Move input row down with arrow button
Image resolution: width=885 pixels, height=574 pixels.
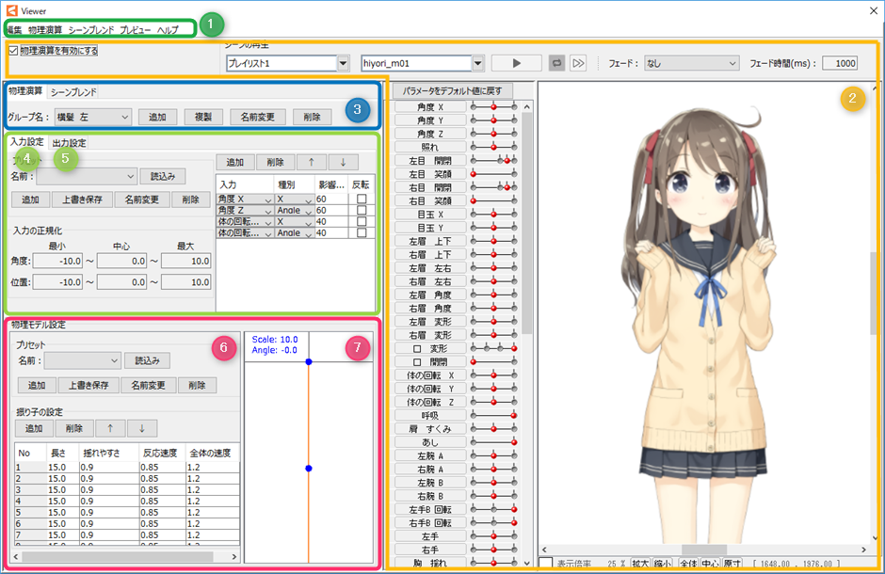[x=343, y=163]
